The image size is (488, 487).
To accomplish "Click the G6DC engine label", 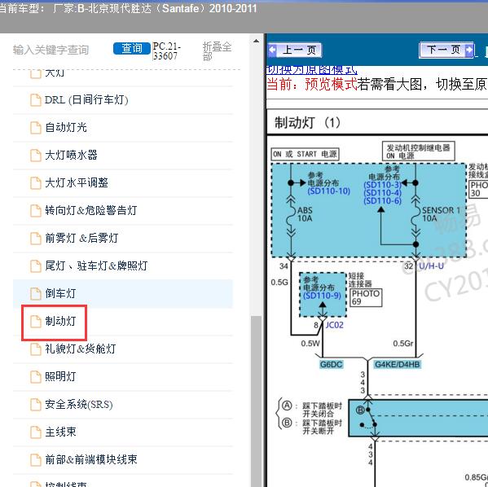I will [331, 364].
